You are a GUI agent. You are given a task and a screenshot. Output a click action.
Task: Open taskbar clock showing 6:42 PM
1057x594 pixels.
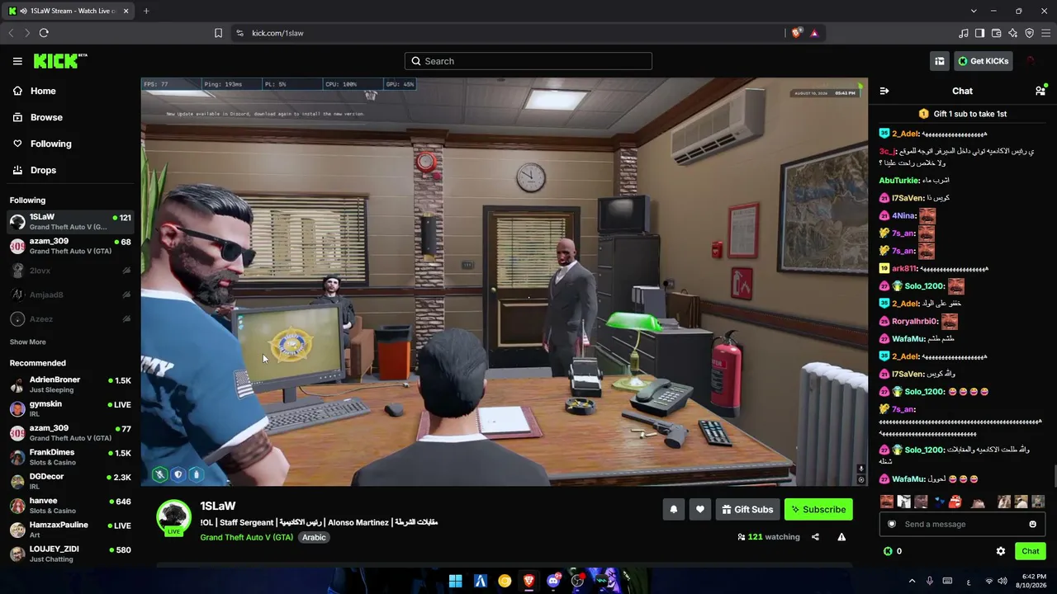(1031, 581)
